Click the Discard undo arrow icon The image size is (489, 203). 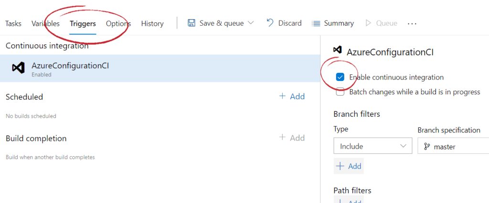270,23
